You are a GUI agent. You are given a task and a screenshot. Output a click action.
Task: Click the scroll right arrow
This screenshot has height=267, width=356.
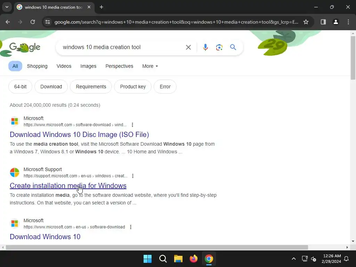[347, 247]
